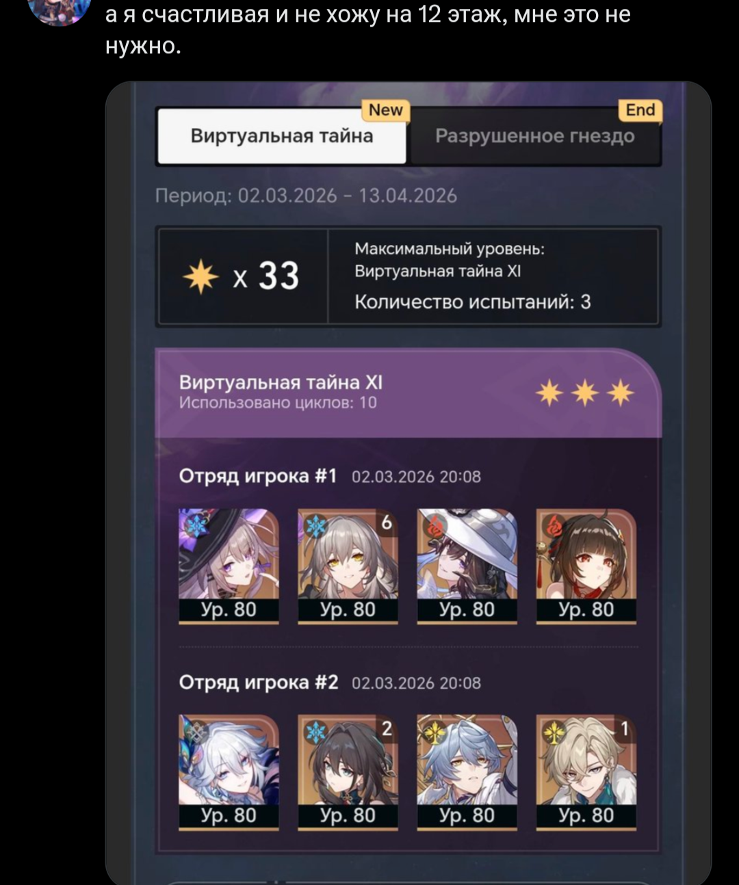Tap the three-star rating on Виртуальная тайна XI
Viewport: 739px width, 885px height.
[x=585, y=393]
